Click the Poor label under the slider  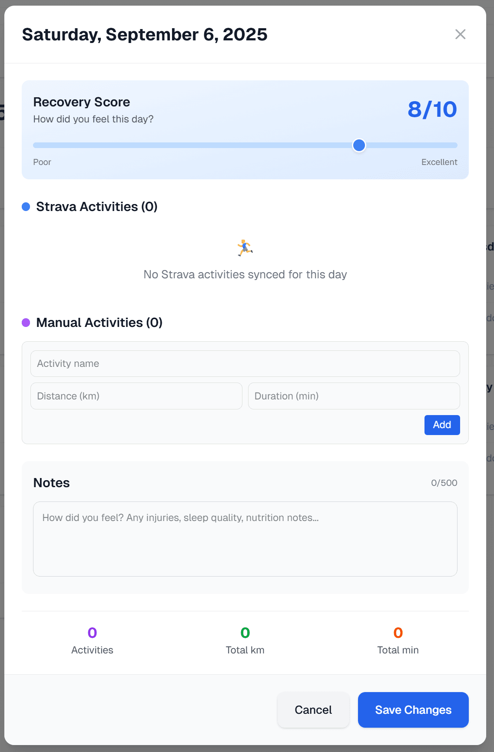(42, 162)
